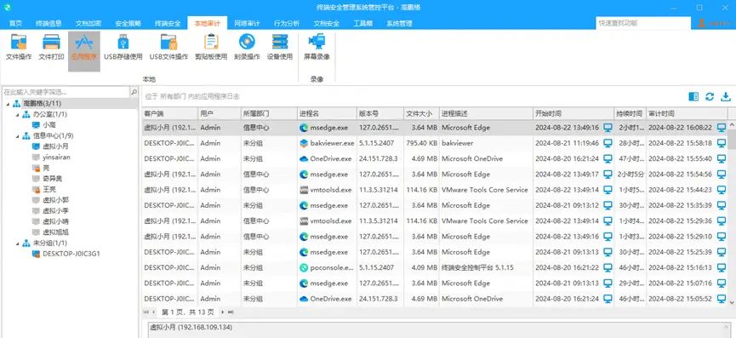Collapse the 办公室(1/1) tree group

click(17, 114)
